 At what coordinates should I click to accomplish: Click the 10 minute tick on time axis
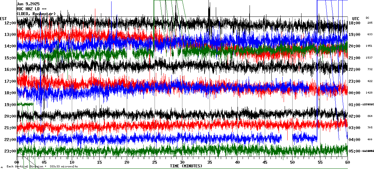coord(72,162)
